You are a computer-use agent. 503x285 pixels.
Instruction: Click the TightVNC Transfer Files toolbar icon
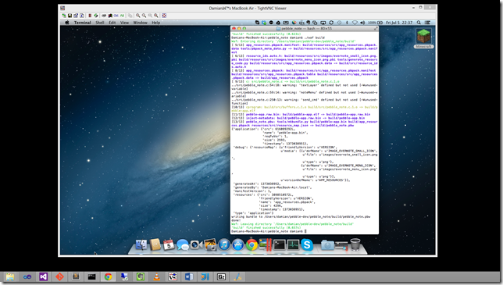pyautogui.click(x=130, y=16)
